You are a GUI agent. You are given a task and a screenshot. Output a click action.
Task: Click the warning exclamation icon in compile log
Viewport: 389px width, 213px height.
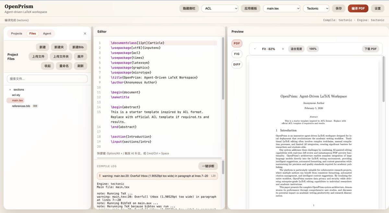tap(100, 176)
